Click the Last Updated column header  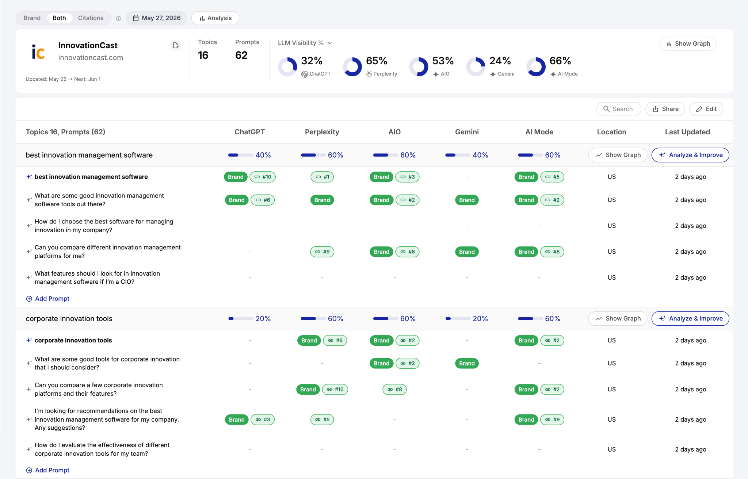click(x=687, y=132)
